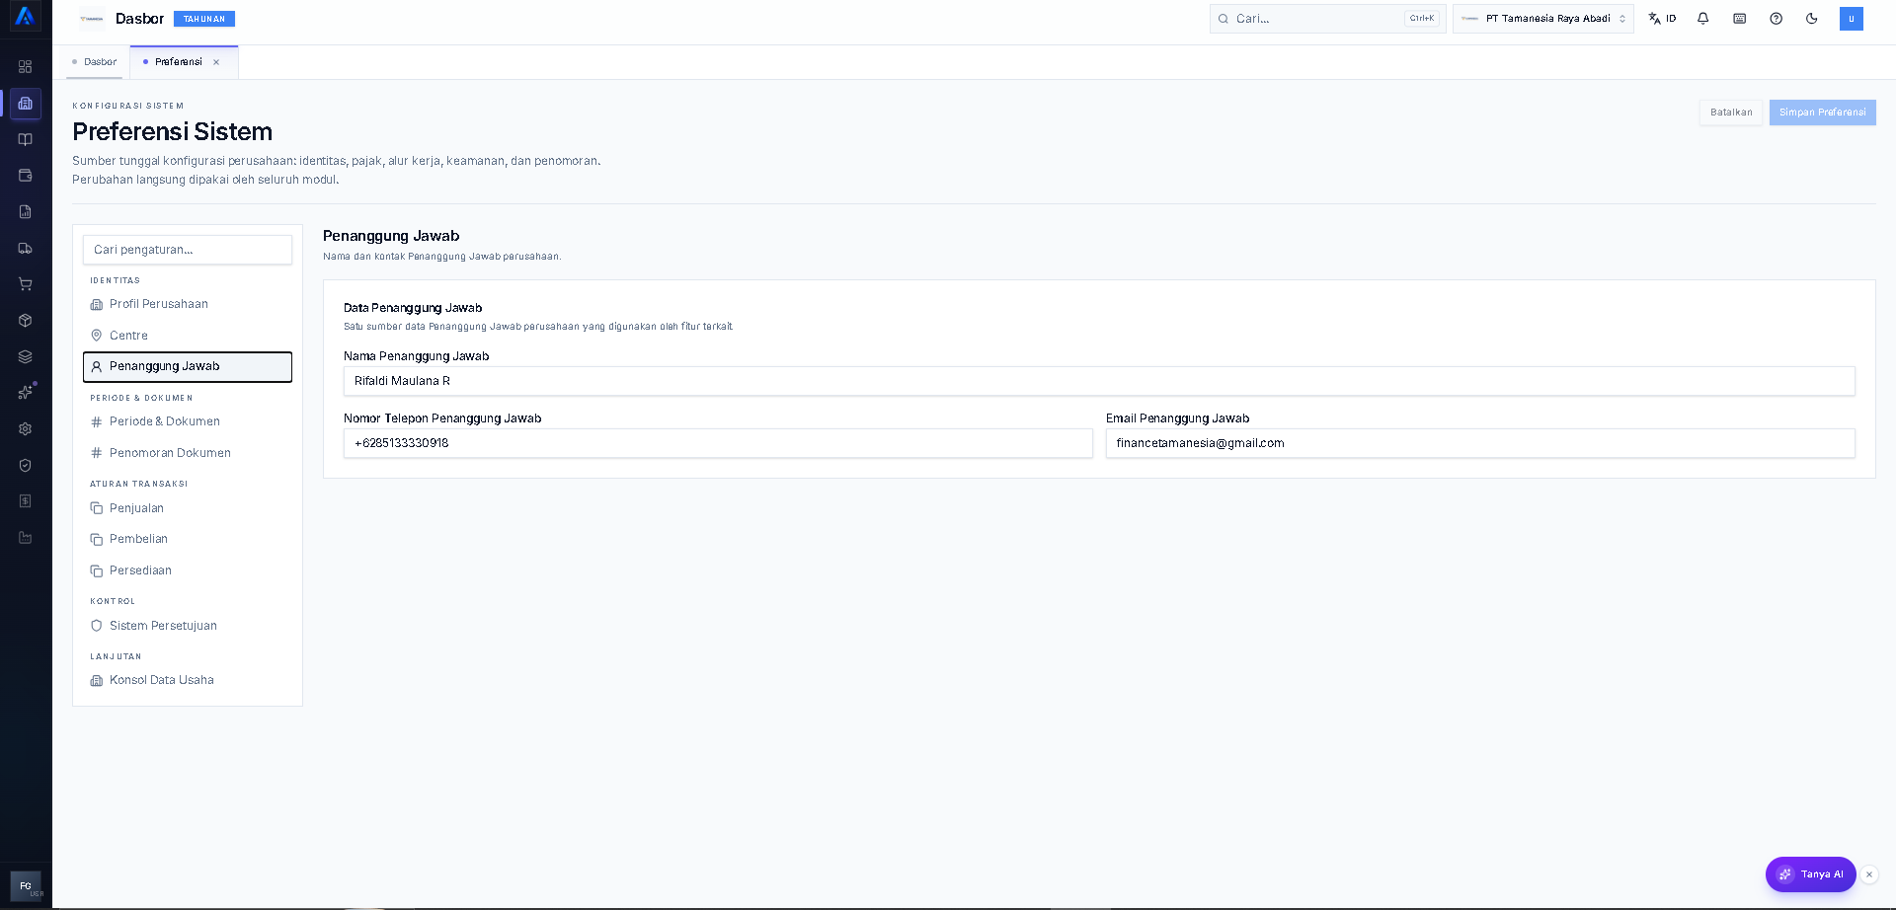Open the package box icon in sidebar
The width and height of the screenshot is (1896, 910).
(26, 321)
